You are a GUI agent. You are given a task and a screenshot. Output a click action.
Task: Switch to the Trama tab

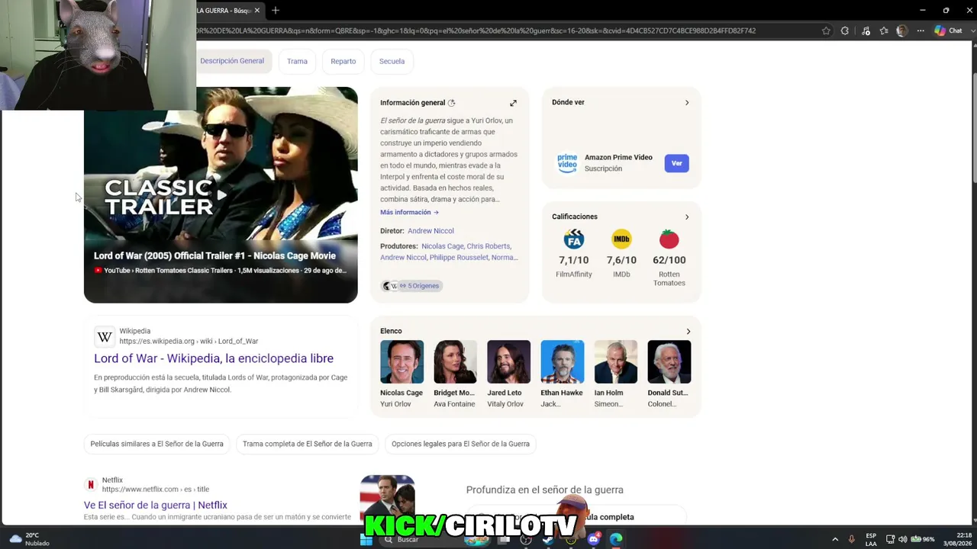[297, 61]
